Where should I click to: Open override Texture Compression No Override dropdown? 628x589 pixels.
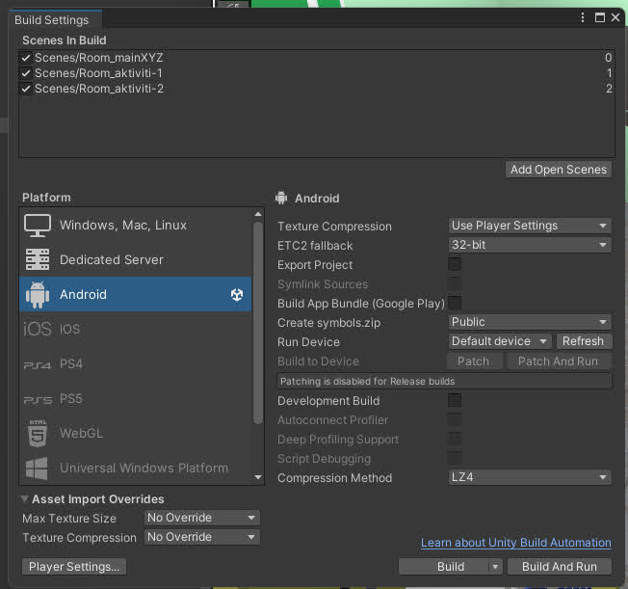202,537
